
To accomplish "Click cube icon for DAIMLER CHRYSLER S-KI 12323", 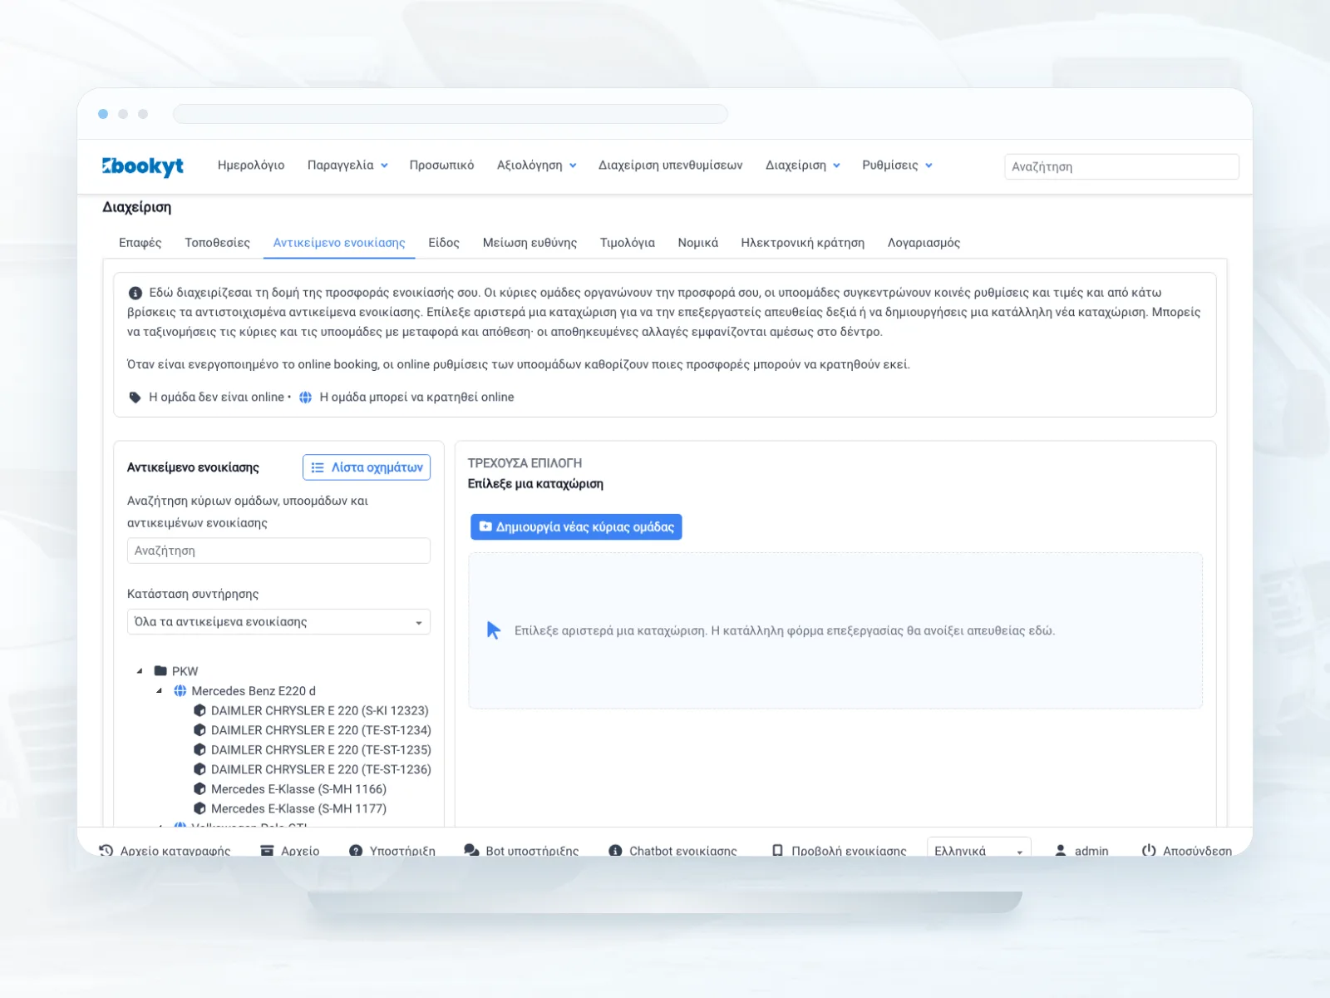I will coord(199,710).
